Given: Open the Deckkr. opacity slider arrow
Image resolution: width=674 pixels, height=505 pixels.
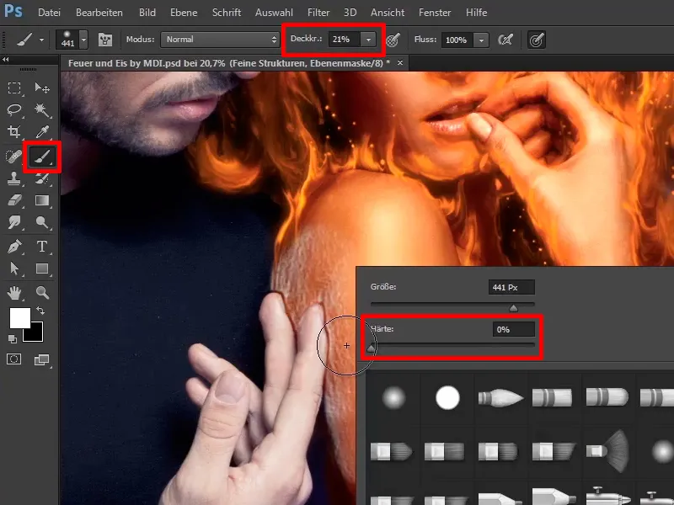Looking at the screenshot, I should 368,40.
